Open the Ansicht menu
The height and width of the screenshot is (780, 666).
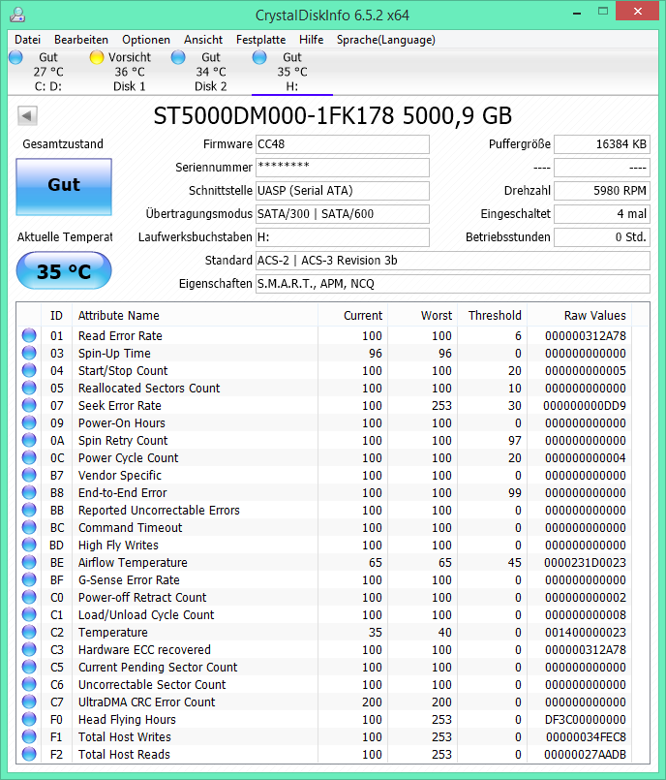203,40
